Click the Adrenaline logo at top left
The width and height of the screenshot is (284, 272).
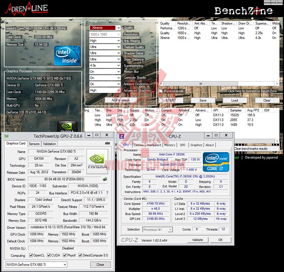pos(26,9)
